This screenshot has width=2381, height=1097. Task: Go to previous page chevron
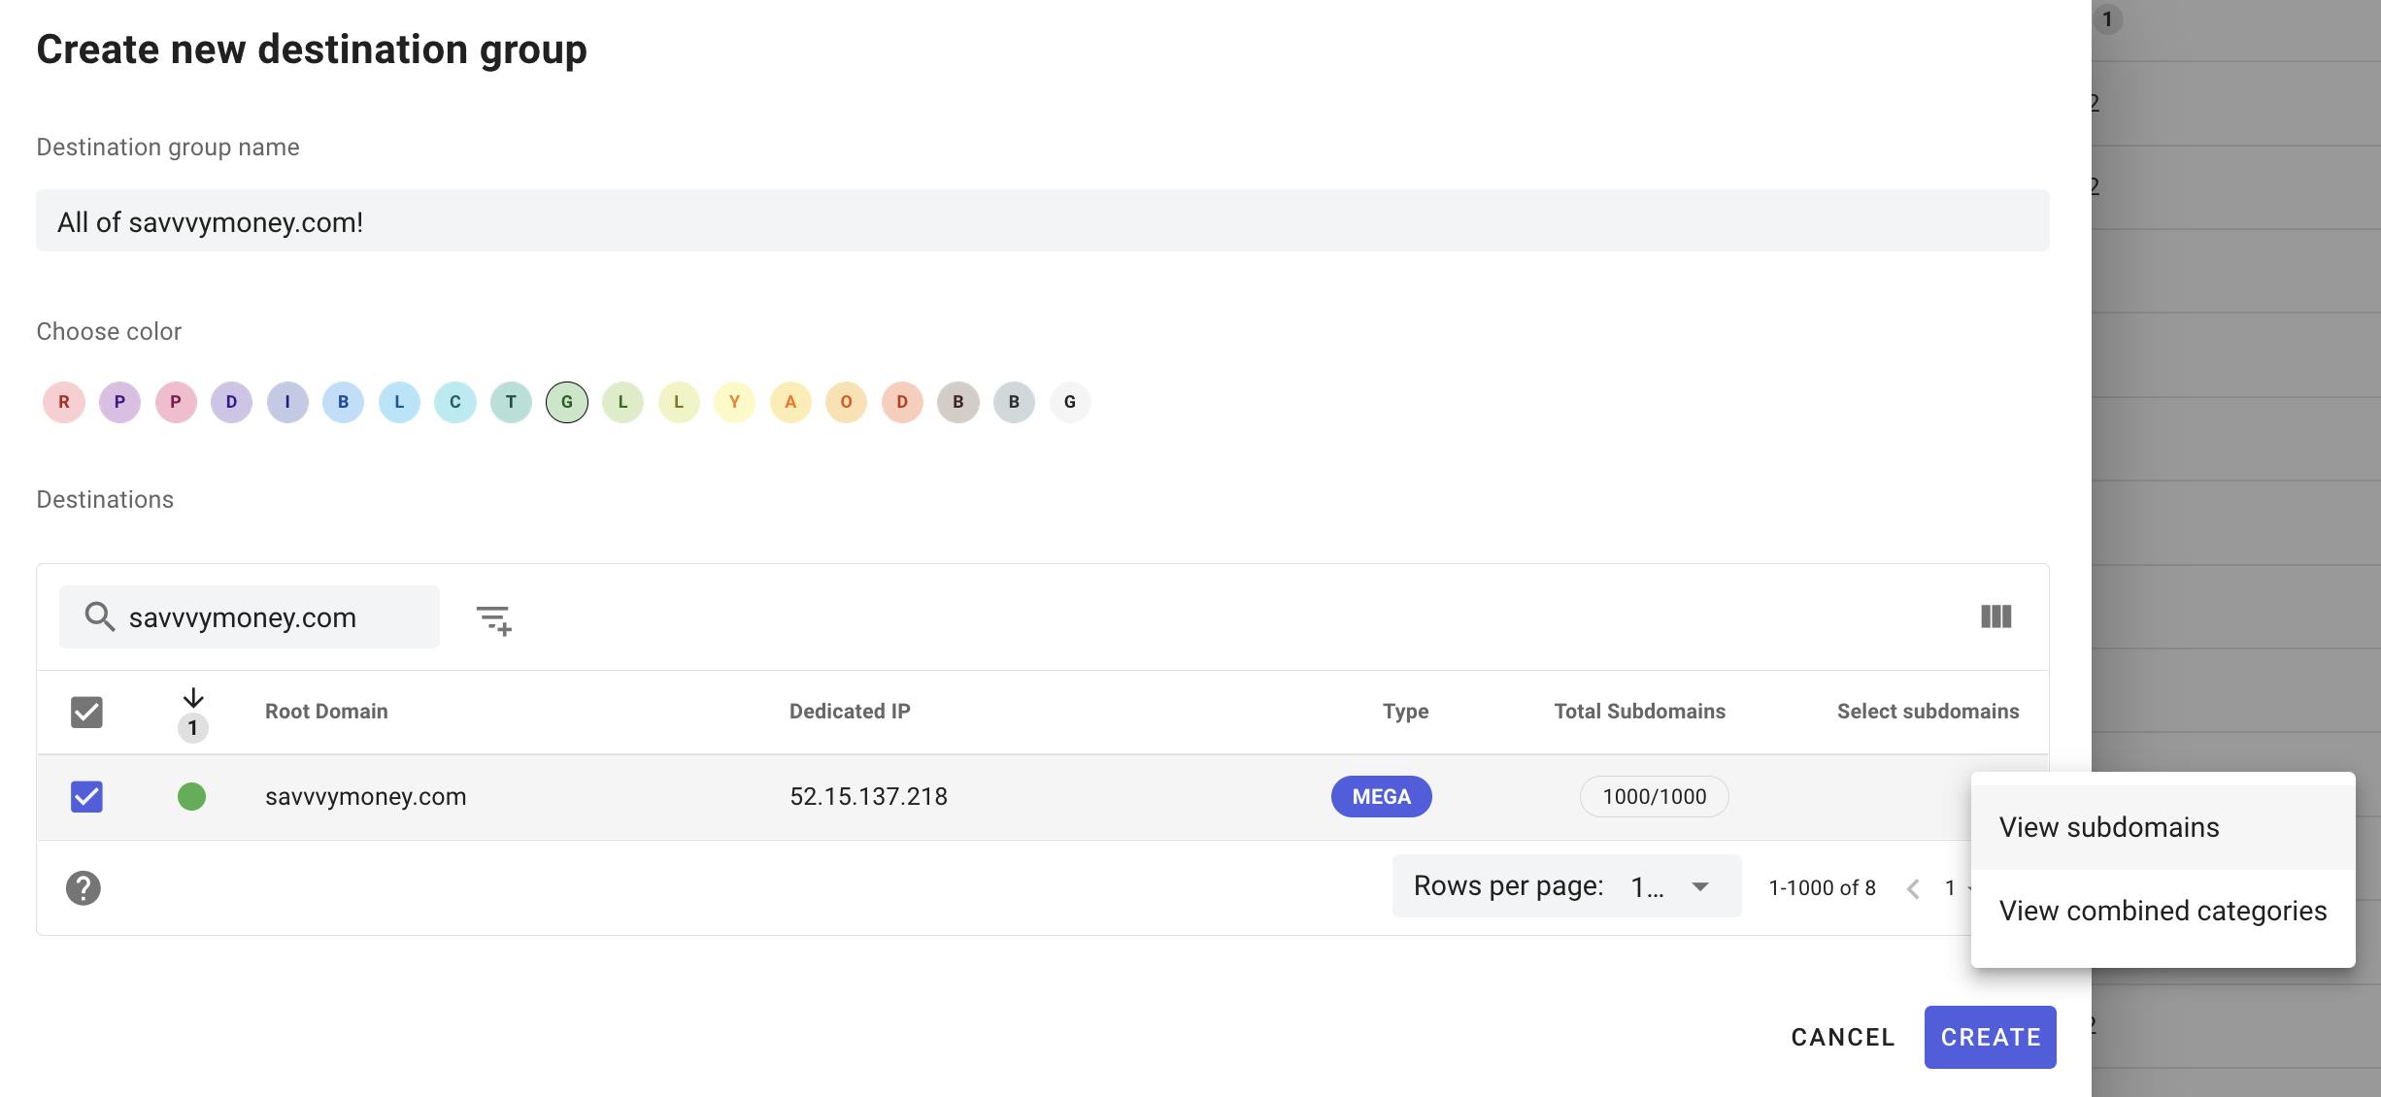point(1913,888)
